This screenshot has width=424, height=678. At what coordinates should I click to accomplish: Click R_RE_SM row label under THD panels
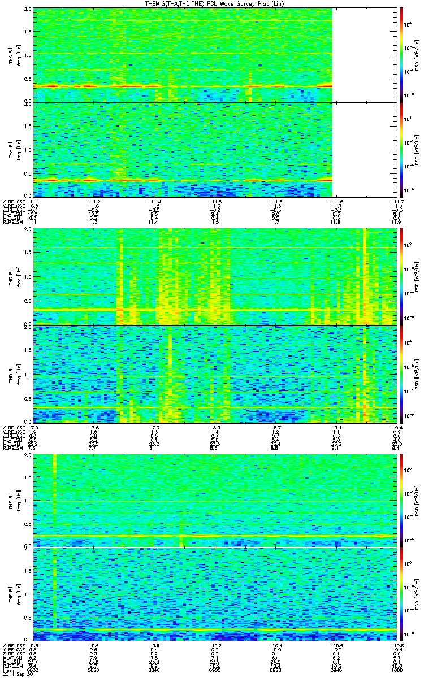pos(13,447)
